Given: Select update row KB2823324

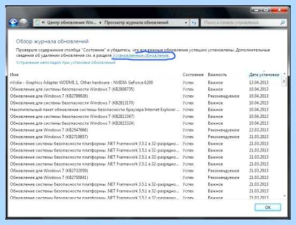Looking at the screenshot, I should tap(145, 123).
